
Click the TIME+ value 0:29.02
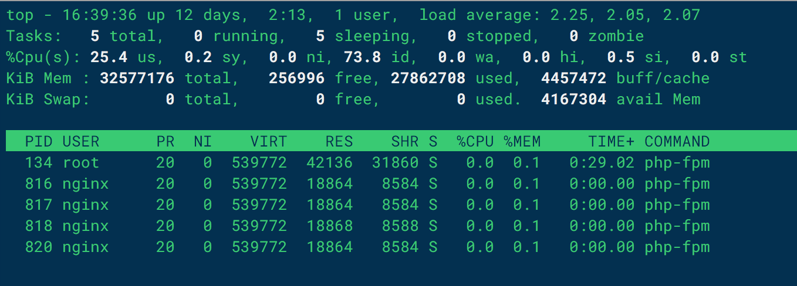pos(602,162)
